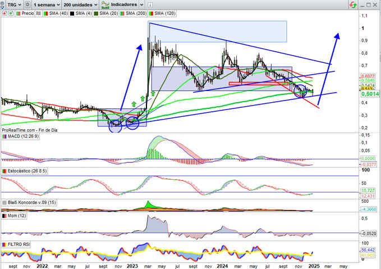Click the Precio candle color swatch
This screenshot has height=269, width=381.
coord(19,13)
